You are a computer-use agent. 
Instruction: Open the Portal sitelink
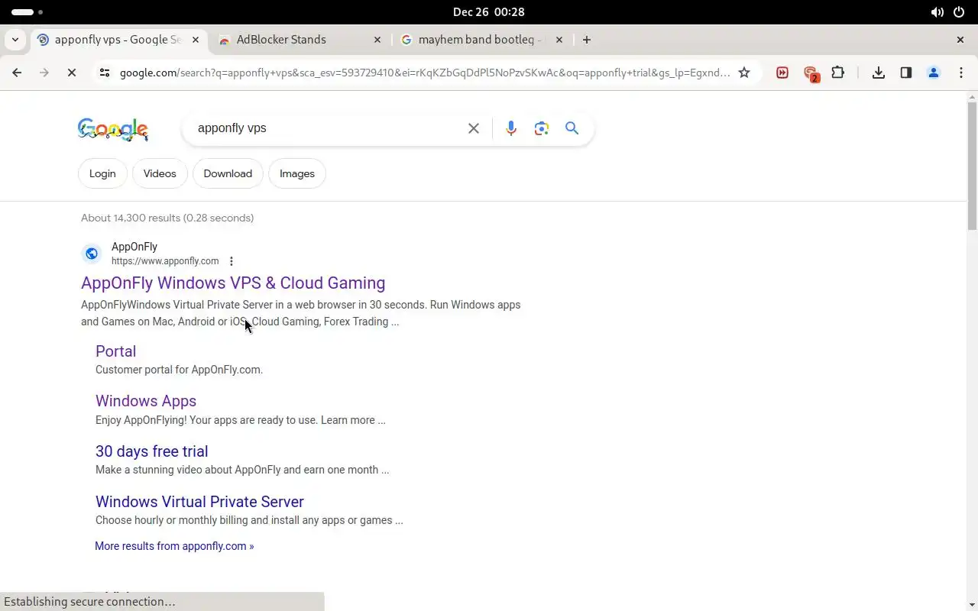pyautogui.click(x=115, y=351)
